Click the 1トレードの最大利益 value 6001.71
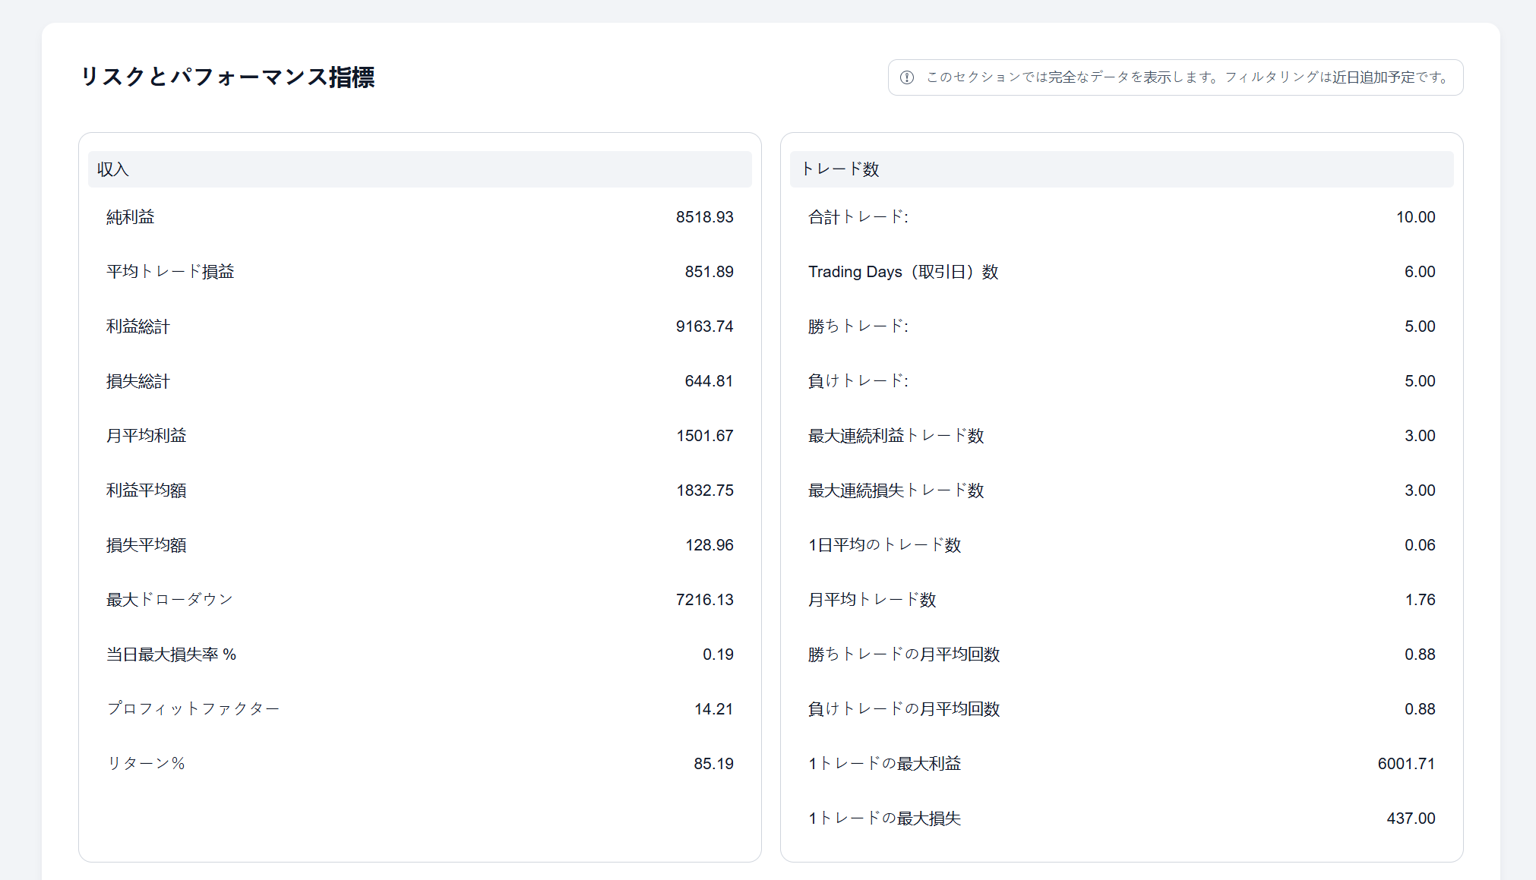The image size is (1536, 880). click(x=1406, y=764)
